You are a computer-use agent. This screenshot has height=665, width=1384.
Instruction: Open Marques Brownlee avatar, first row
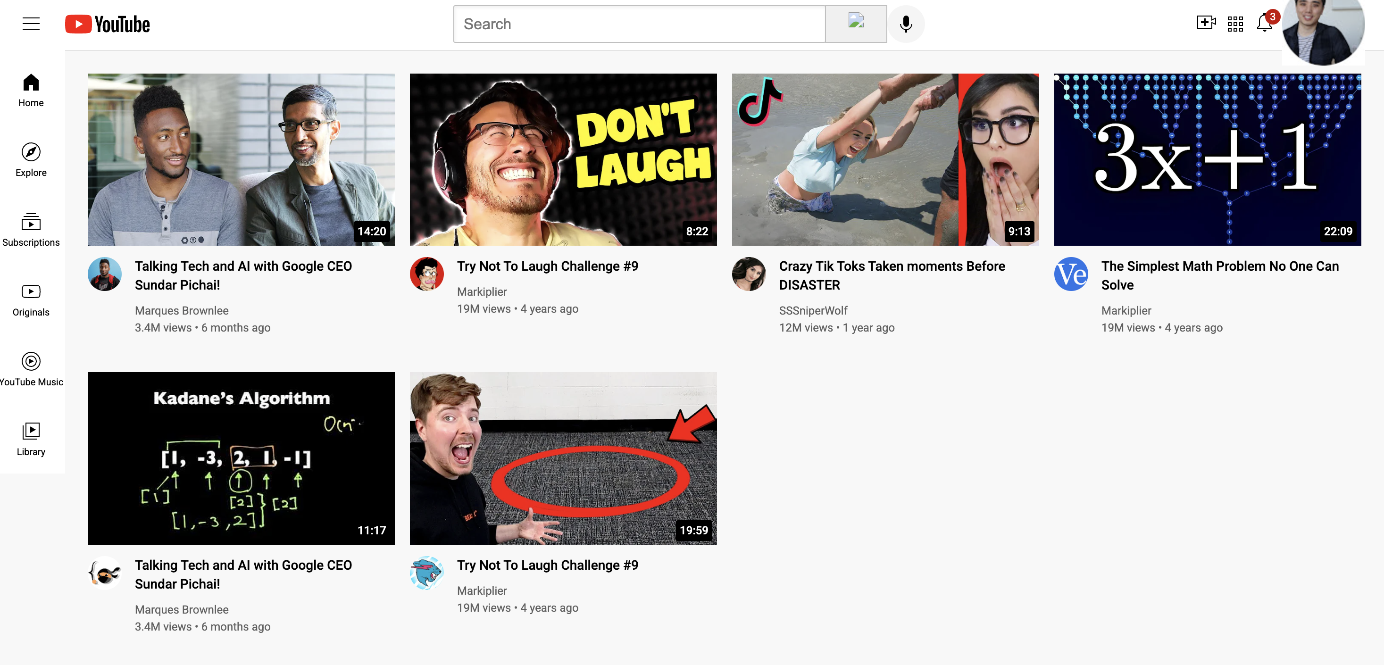[105, 274]
